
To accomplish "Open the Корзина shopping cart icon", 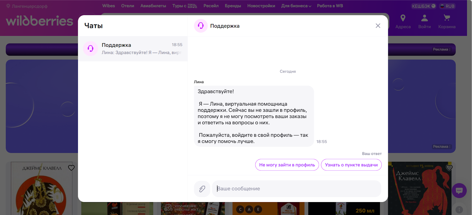I will coord(447,18).
